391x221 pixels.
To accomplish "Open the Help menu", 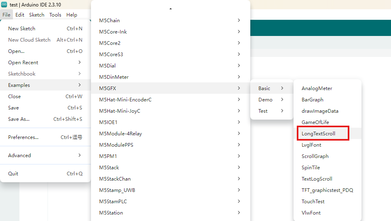I will [x=72, y=15].
